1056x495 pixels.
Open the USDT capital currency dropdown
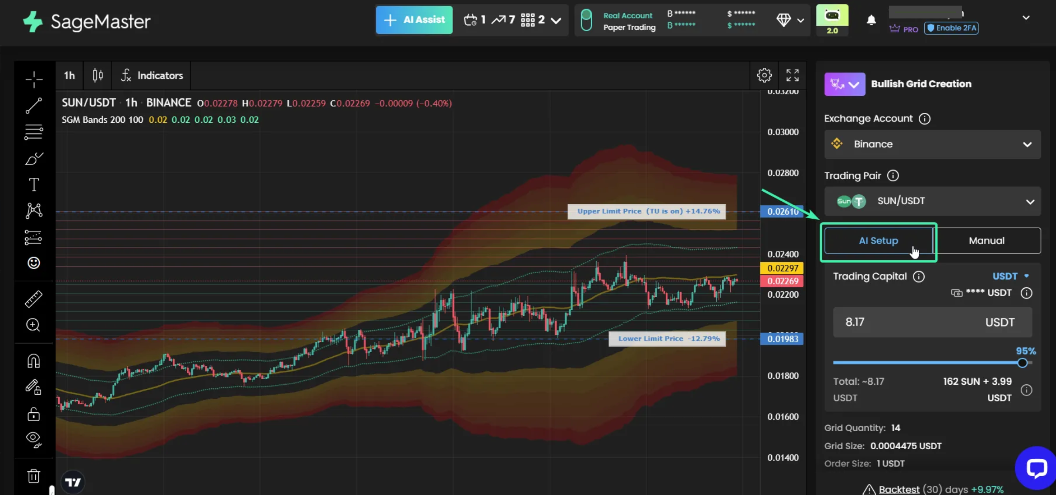(1010, 276)
